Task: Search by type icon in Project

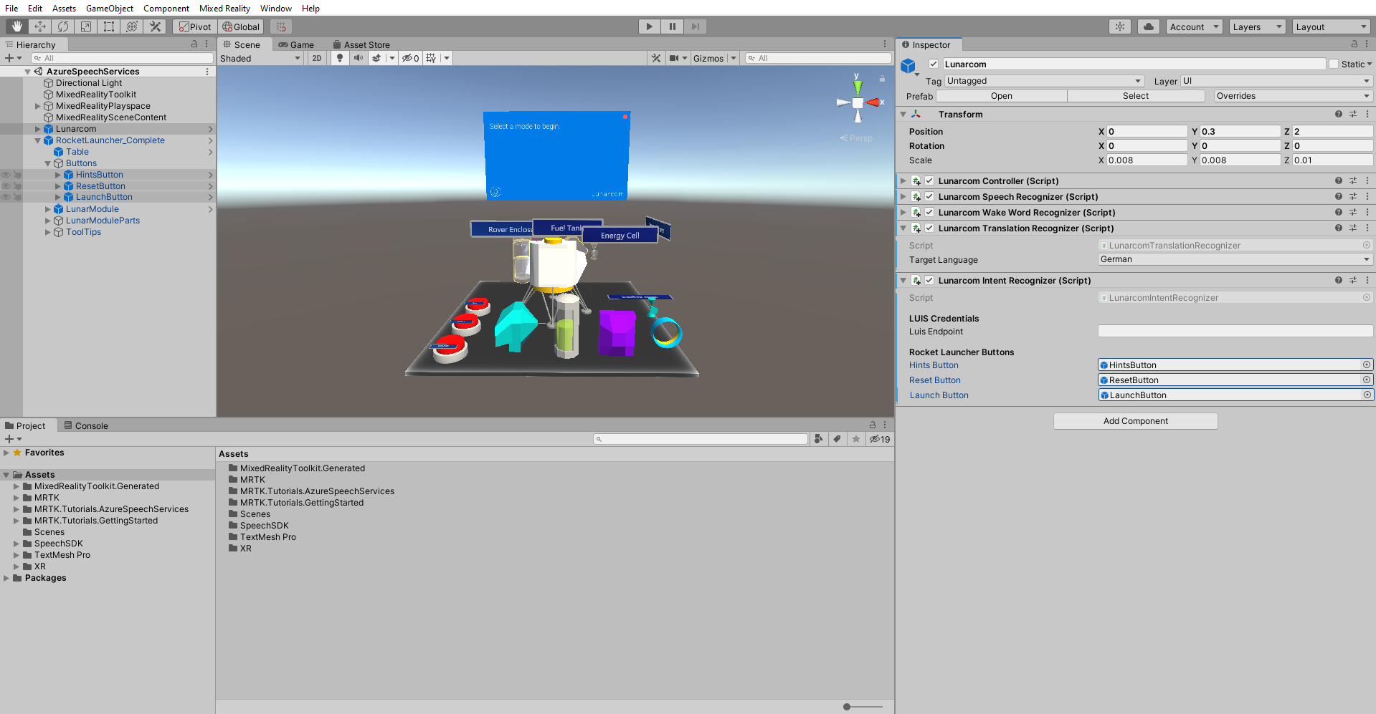Action: (x=819, y=439)
